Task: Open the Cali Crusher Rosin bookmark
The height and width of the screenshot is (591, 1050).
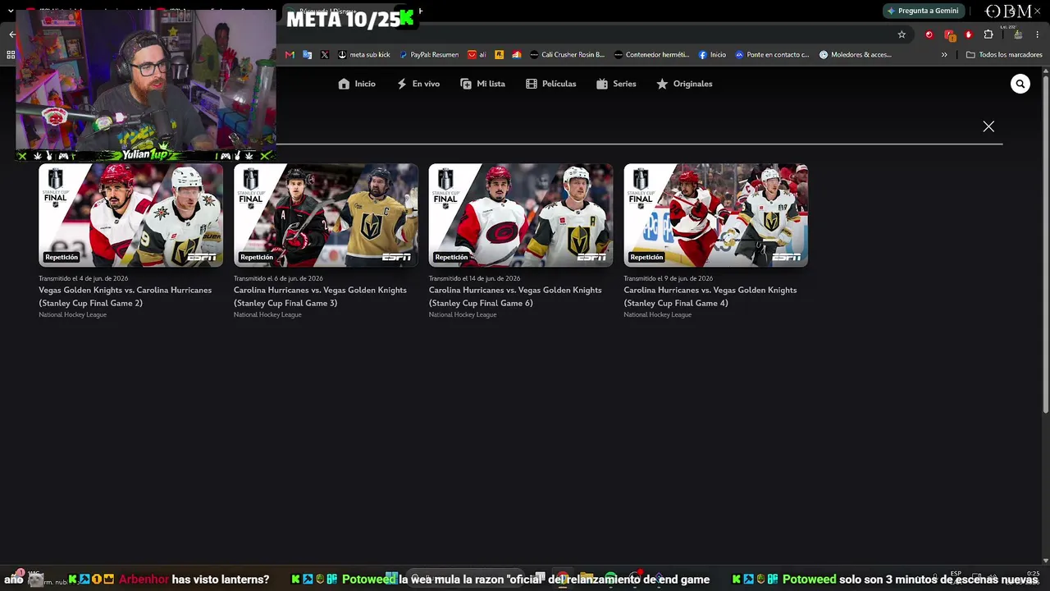Action: (x=567, y=55)
